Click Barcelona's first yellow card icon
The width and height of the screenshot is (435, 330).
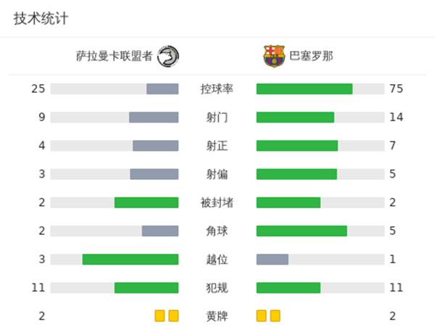coord(261,316)
